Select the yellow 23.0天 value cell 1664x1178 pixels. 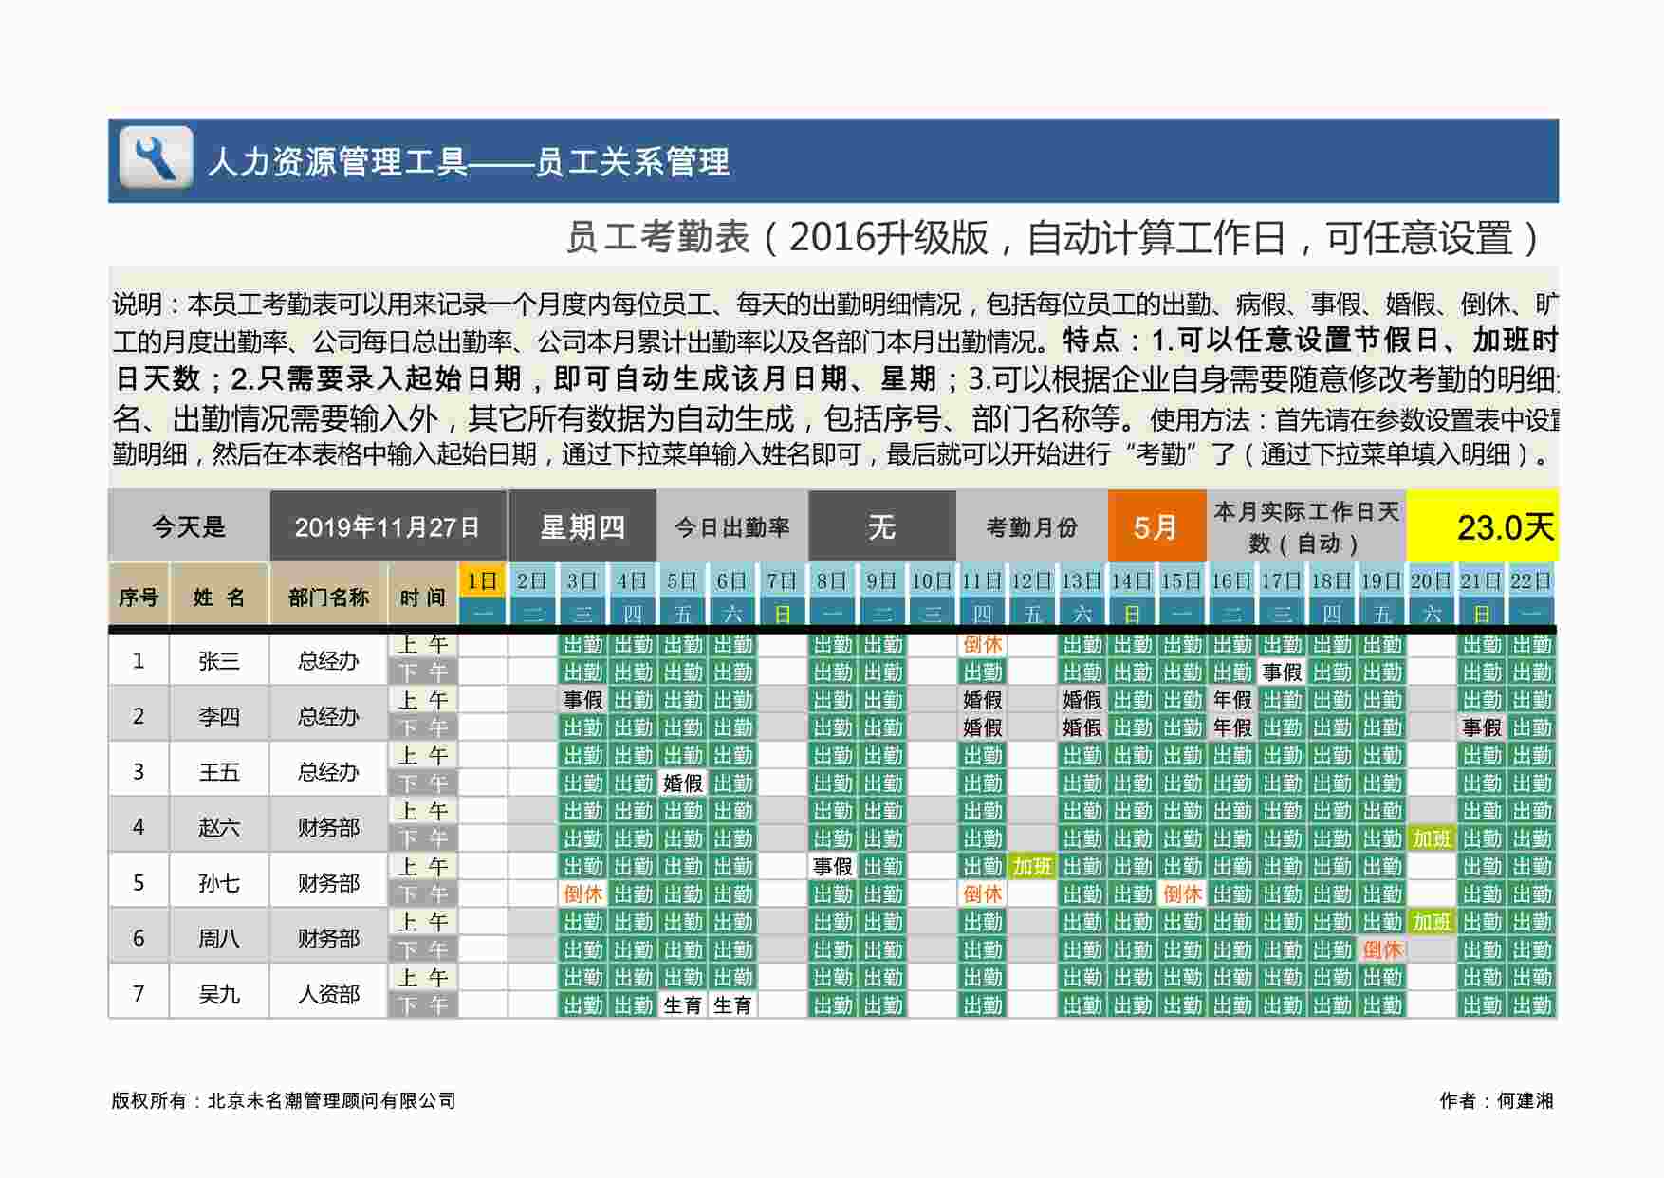click(x=1483, y=526)
